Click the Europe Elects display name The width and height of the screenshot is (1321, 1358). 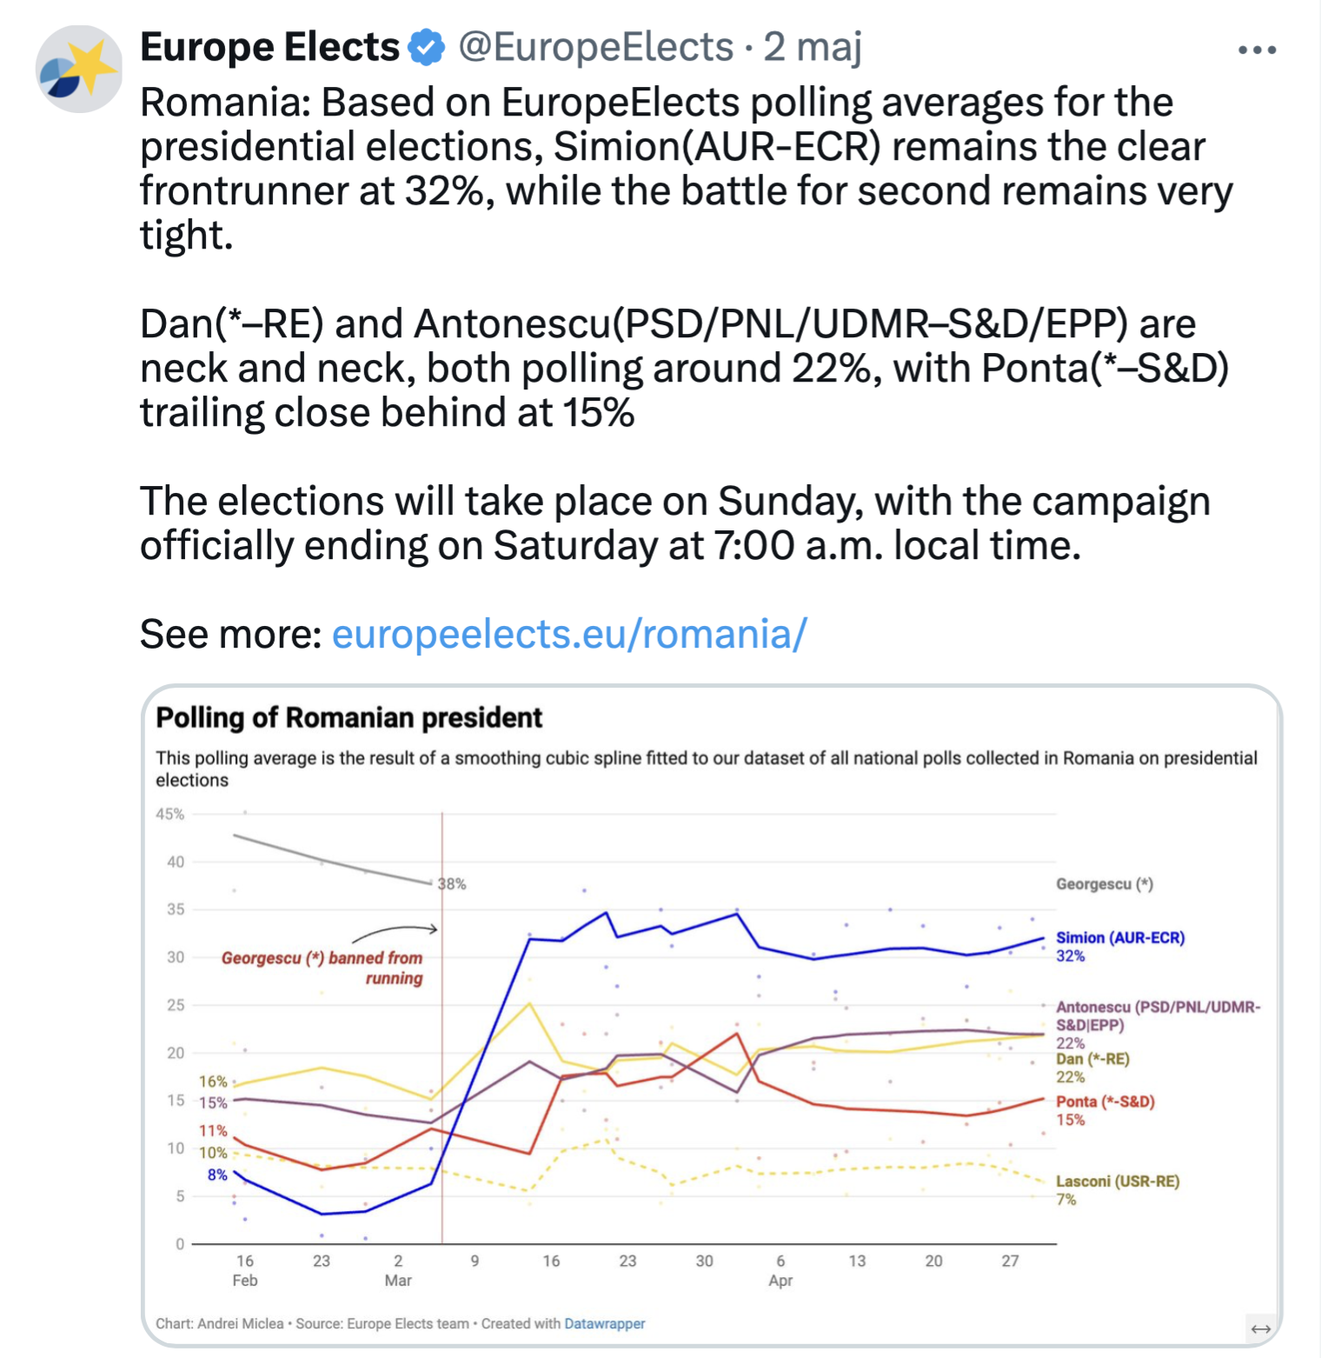click(x=269, y=47)
